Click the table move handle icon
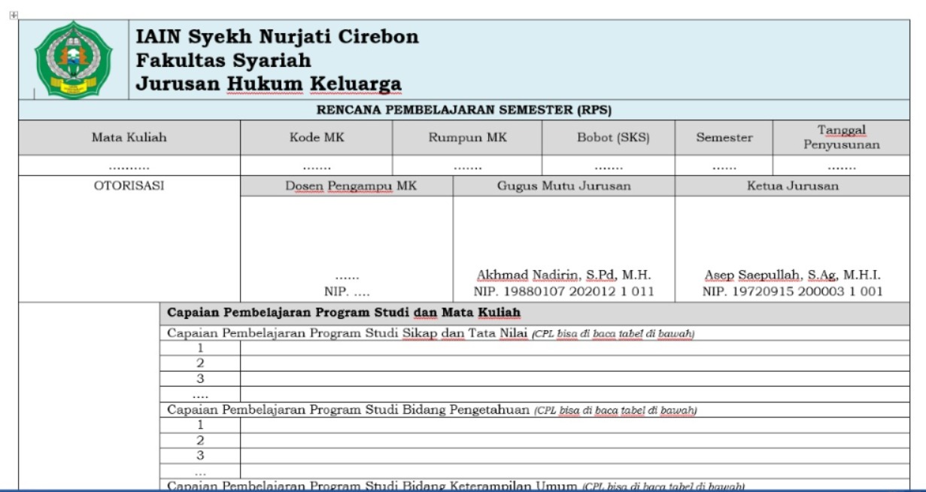Image resolution: width=926 pixels, height=492 pixels. click(12, 15)
